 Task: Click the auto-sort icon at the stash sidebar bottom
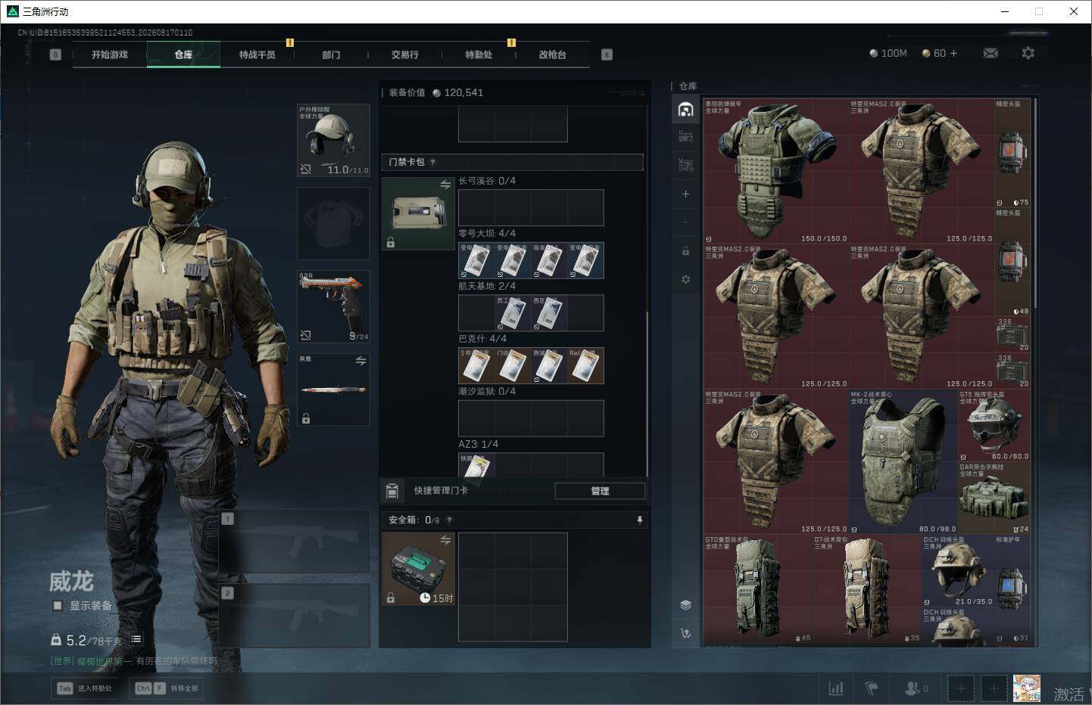pyautogui.click(x=685, y=633)
